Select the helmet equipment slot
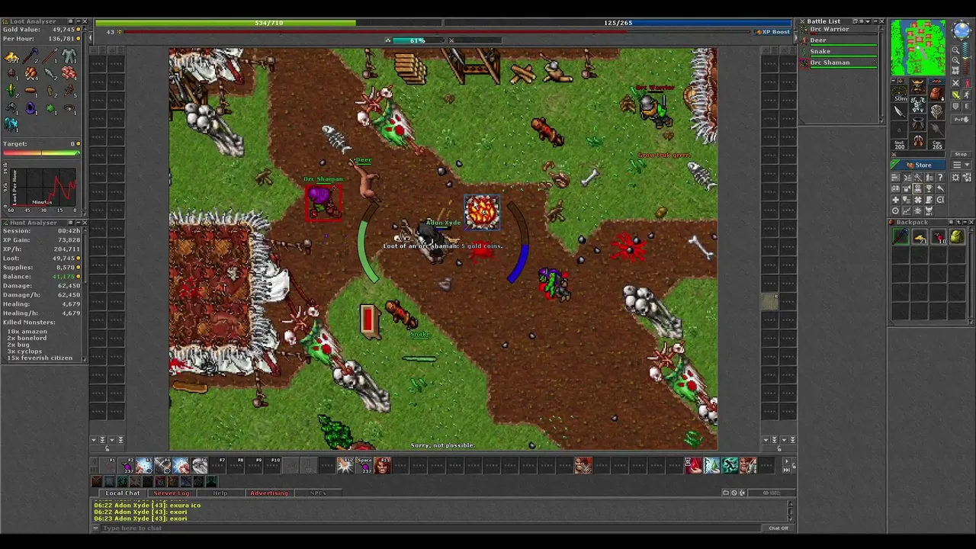 (x=919, y=86)
